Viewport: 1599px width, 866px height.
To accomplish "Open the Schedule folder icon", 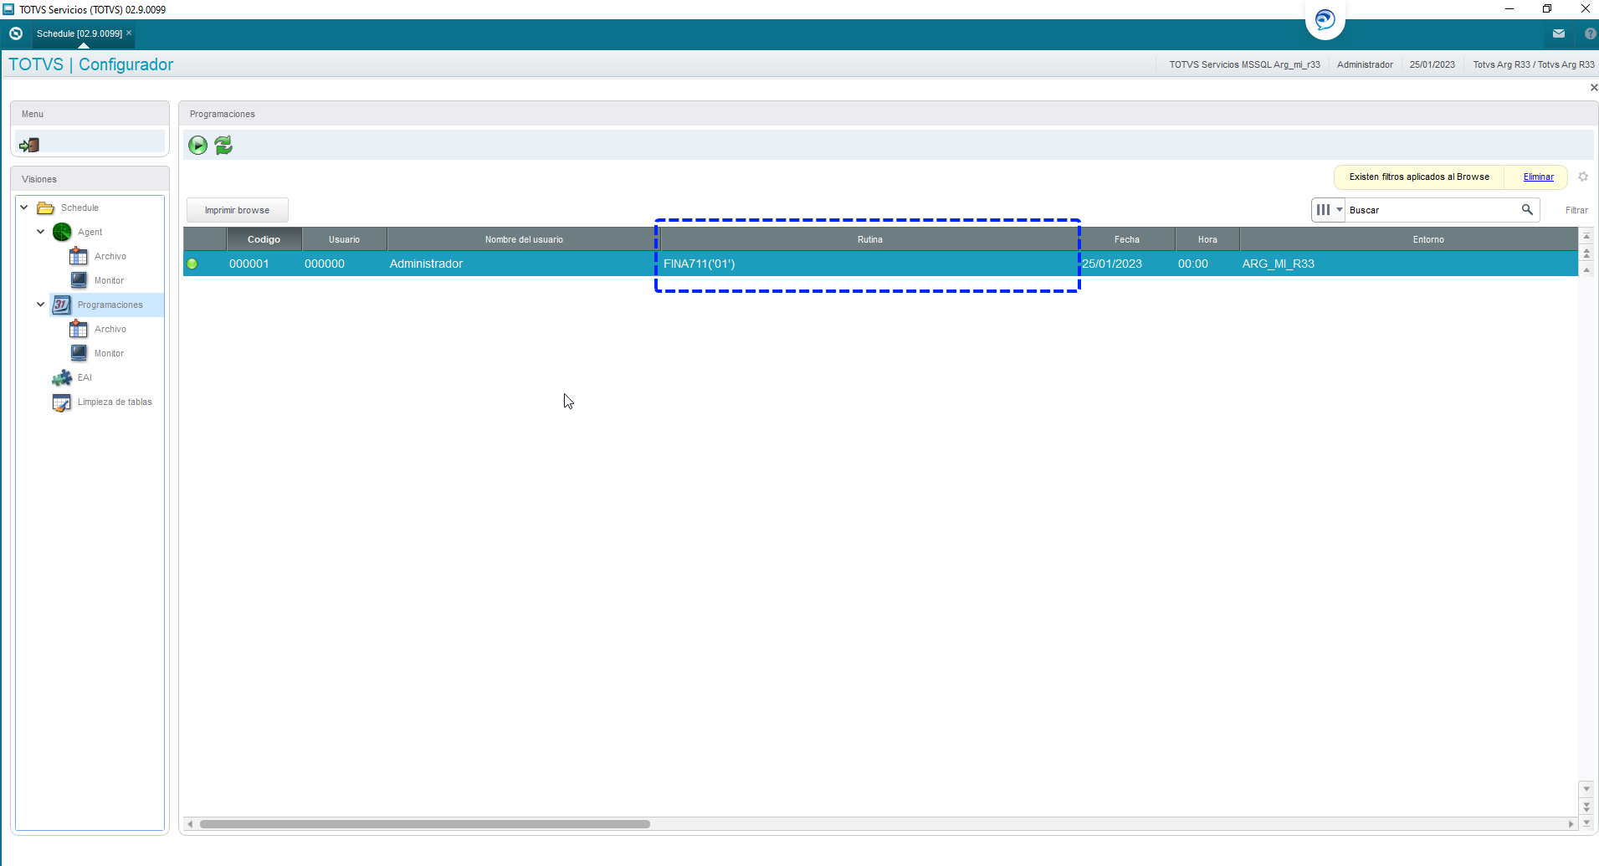I will pos(46,208).
